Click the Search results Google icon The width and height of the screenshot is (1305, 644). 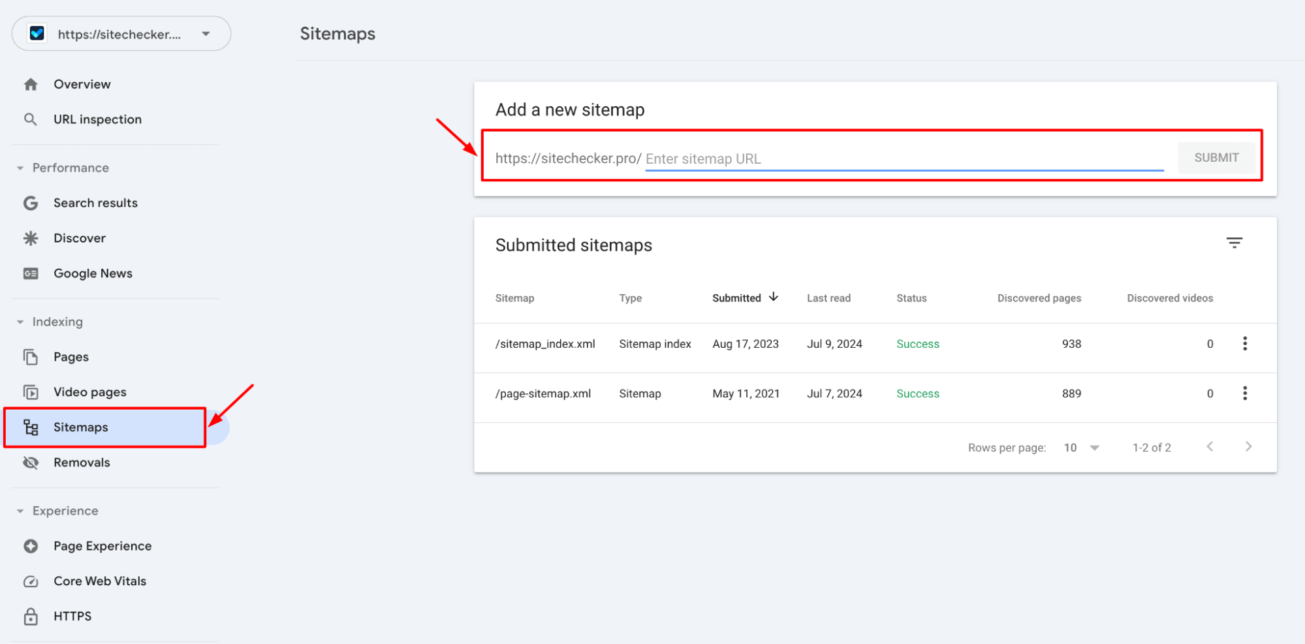pos(31,203)
